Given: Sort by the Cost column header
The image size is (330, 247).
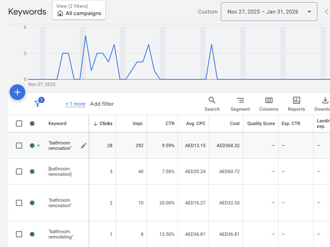Looking at the screenshot, I should click(x=235, y=123).
